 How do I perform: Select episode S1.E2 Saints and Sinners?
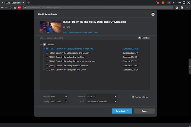tap(47, 53)
